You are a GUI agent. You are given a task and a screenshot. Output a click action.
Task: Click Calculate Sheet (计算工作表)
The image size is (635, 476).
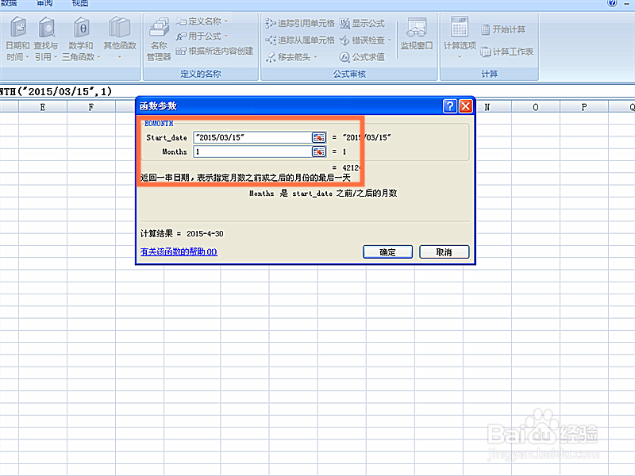point(506,52)
